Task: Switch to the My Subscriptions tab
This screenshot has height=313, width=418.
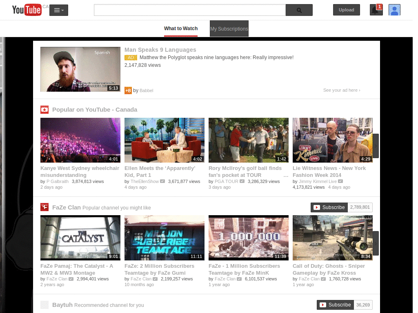Action: (x=229, y=29)
